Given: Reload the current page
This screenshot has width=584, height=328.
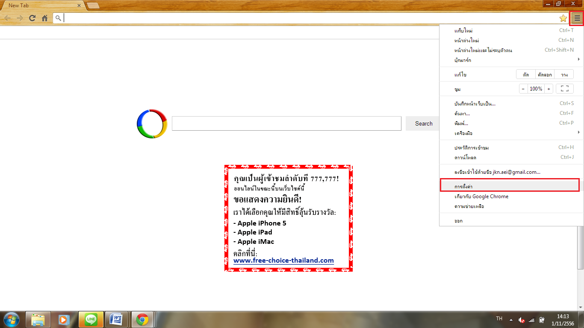Looking at the screenshot, I should click(x=32, y=18).
